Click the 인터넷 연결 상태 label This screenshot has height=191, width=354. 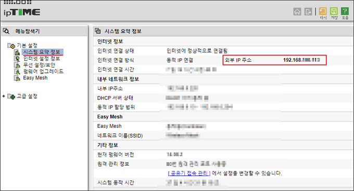tap(116, 51)
